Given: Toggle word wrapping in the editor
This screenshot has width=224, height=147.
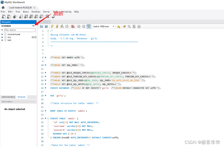Looking at the screenshot, I should [139, 26].
